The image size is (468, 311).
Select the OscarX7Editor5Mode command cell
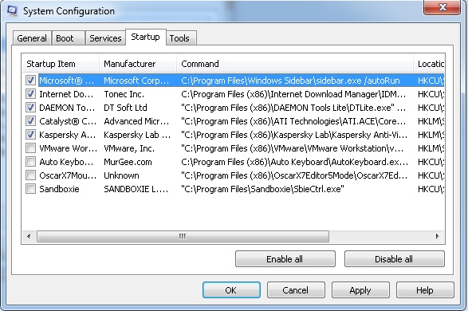point(294,175)
